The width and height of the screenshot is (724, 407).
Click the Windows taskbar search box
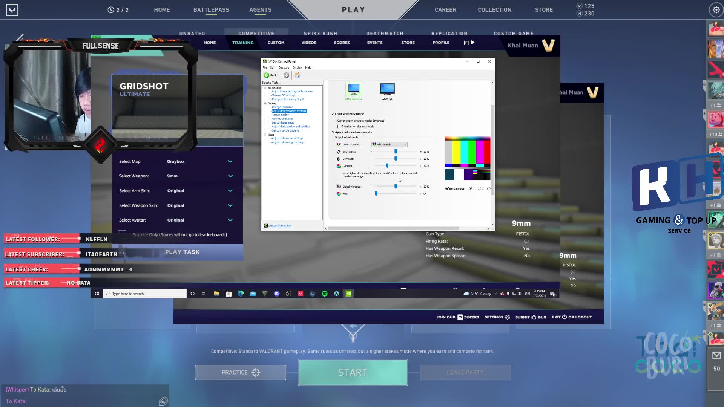pyautogui.click(x=145, y=294)
